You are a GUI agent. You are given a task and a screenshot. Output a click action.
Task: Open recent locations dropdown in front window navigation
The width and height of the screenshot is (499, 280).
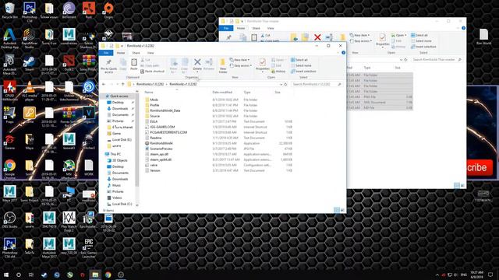(118, 84)
